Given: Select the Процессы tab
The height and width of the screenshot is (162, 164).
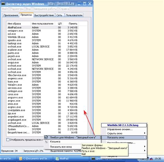Looking at the screenshot, I should (x=26, y=15).
